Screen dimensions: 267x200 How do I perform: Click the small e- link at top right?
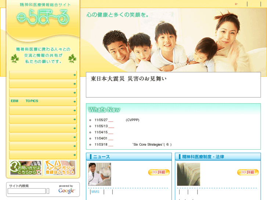(237, 4)
